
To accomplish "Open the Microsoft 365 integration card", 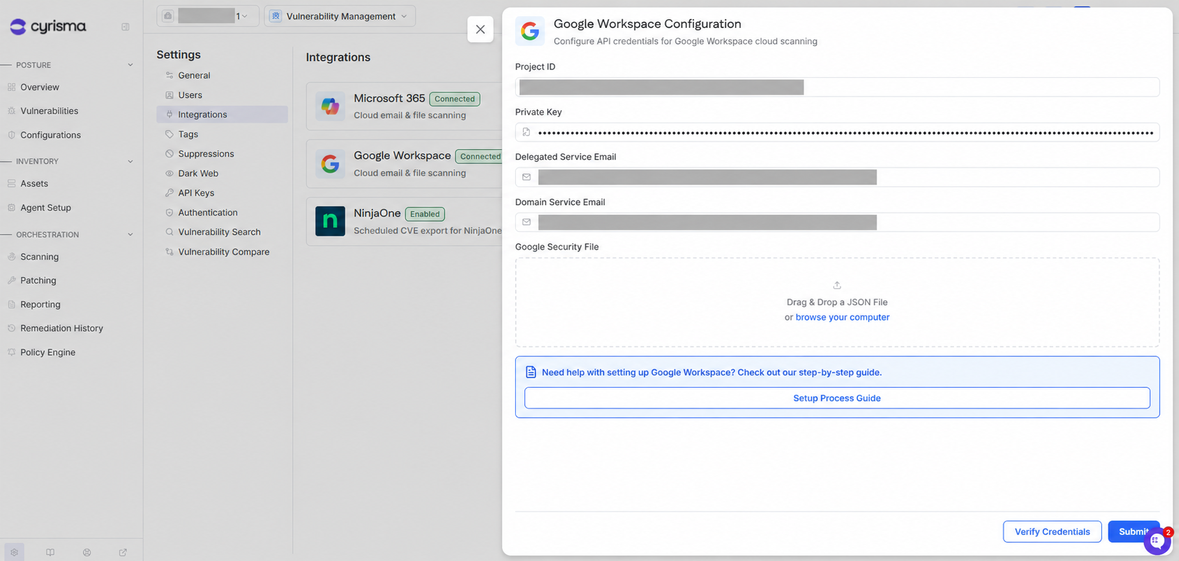I will point(404,106).
